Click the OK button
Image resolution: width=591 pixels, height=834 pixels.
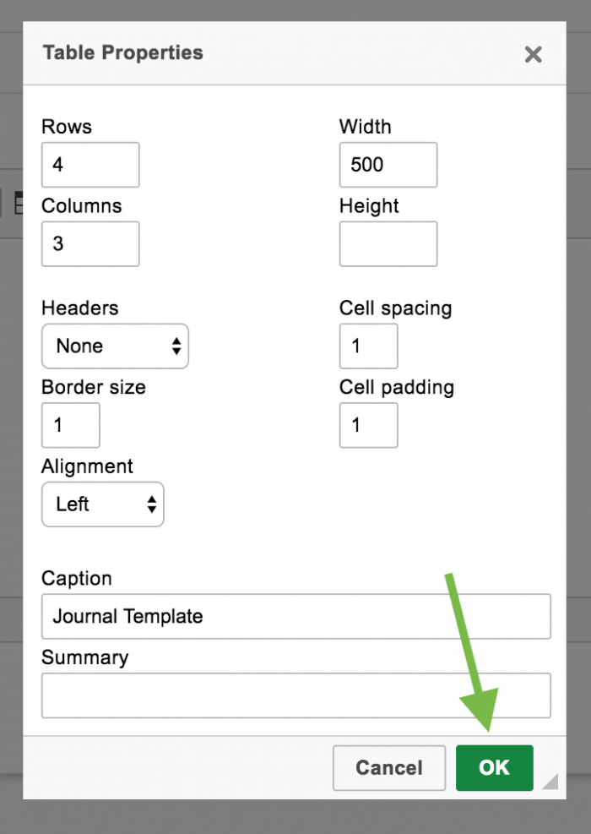[x=494, y=767]
